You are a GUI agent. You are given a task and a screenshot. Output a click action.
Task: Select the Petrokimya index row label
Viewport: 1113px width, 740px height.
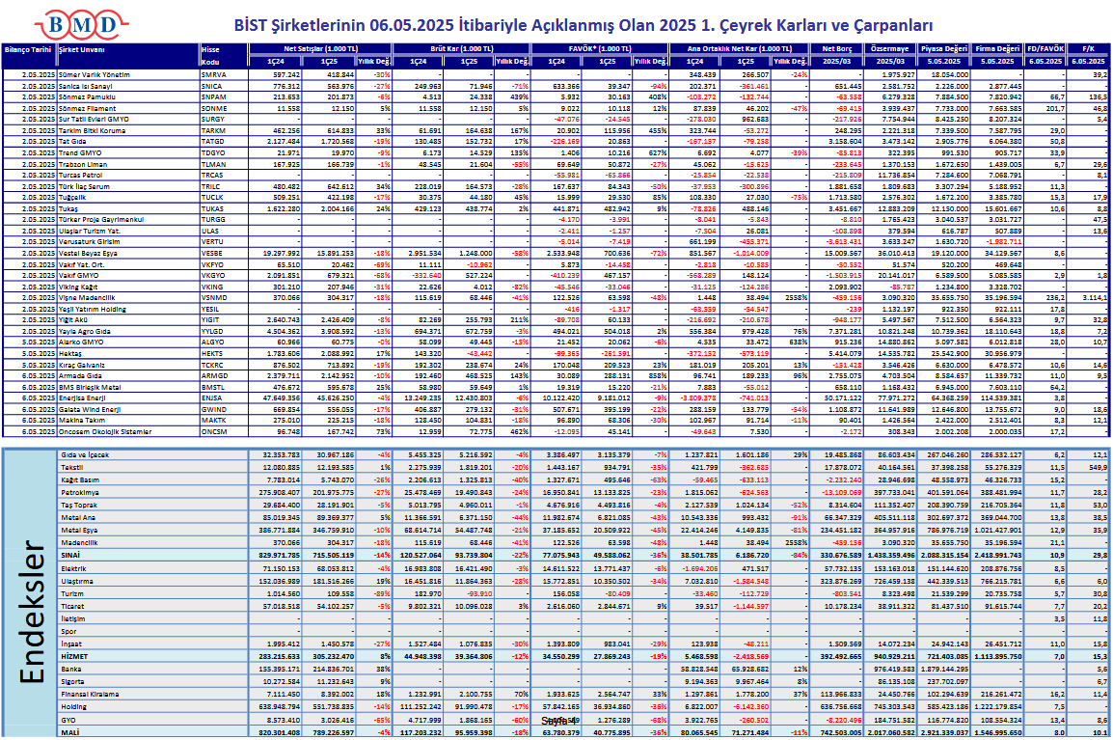click(79, 492)
